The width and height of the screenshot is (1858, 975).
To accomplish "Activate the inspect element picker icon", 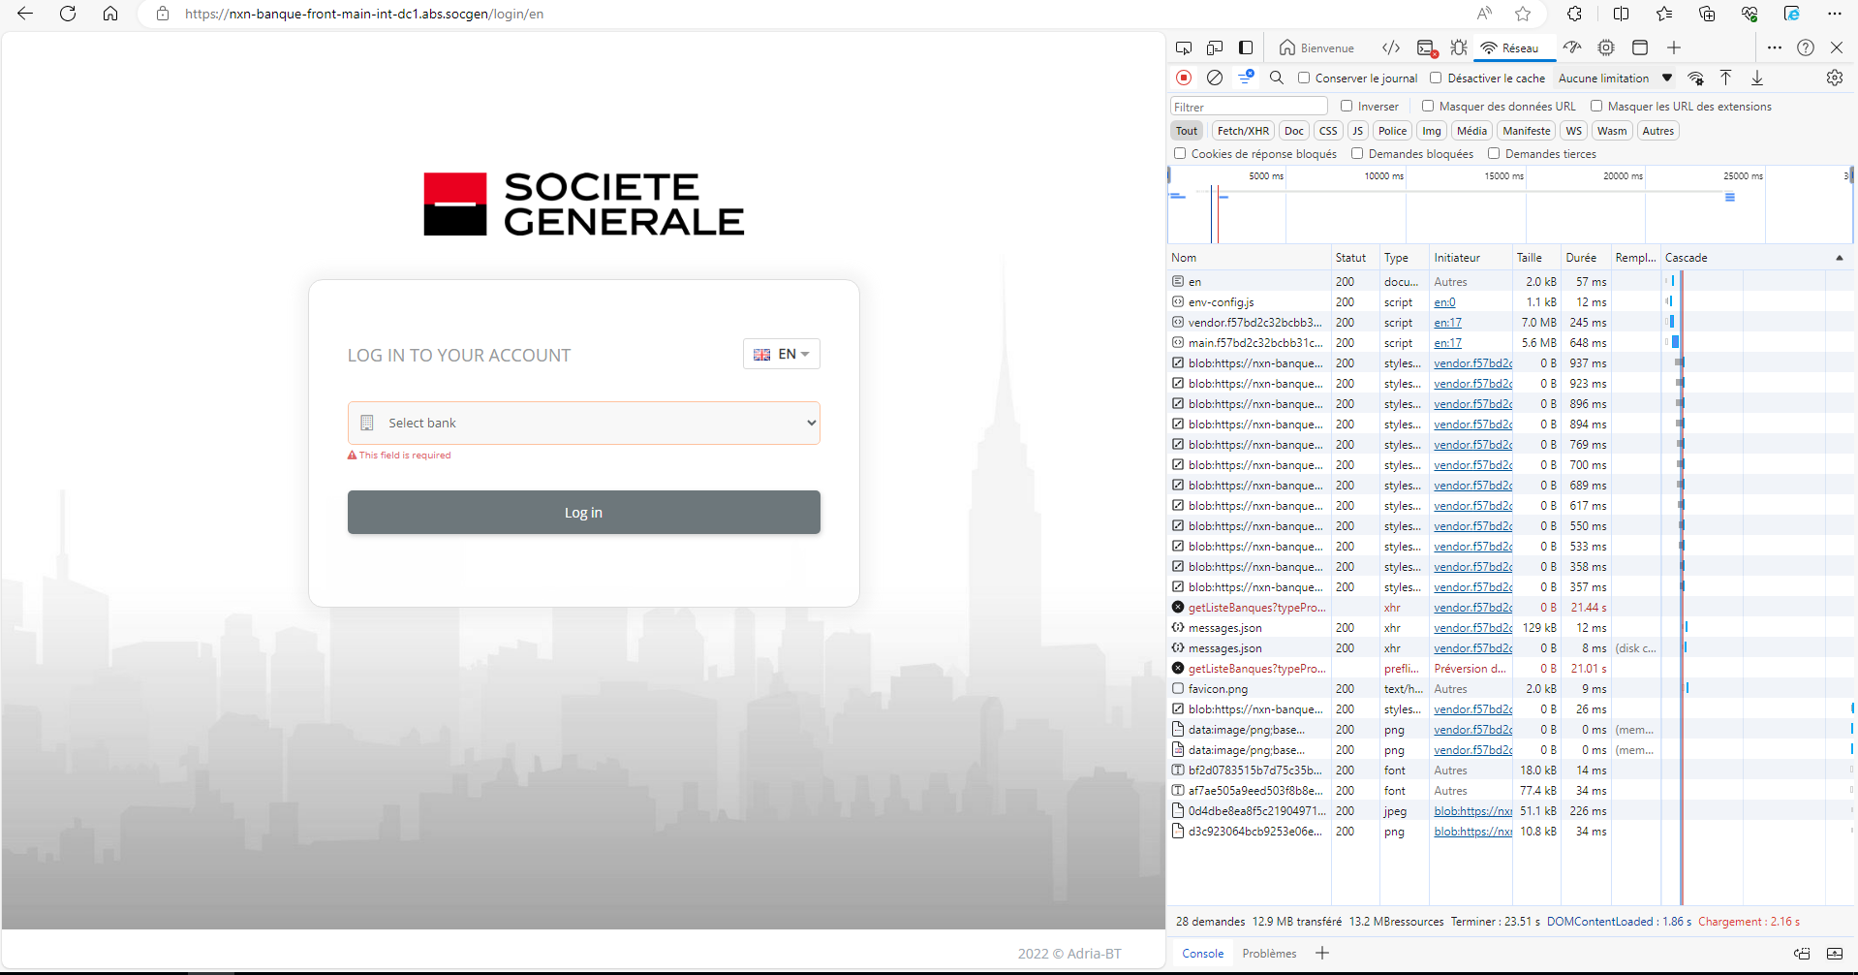I will click(1184, 47).
